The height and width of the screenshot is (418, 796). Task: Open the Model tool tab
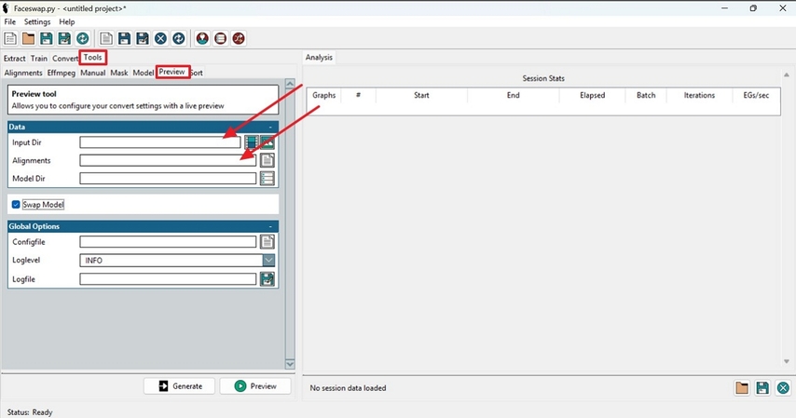click(144, 73)
